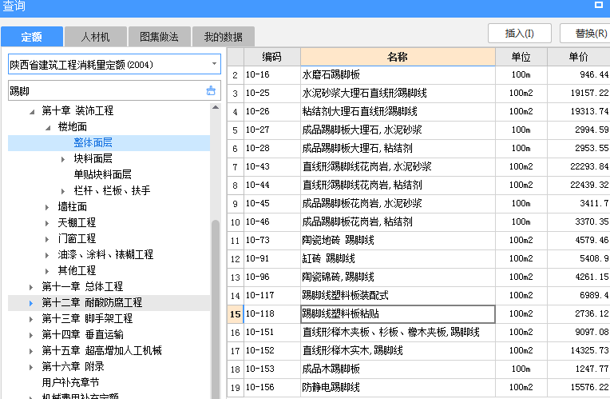Click cell 踢脚线塑料板粘贴
Image resolution: width=610 pixels, height=399 pixels.
[398, 313]
